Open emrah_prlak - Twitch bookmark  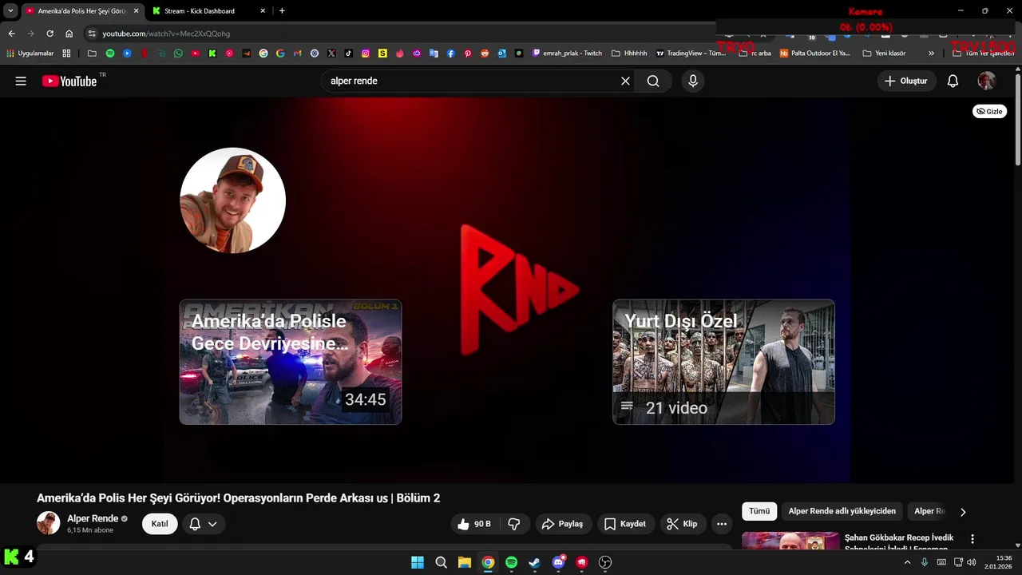click(566, 54)
